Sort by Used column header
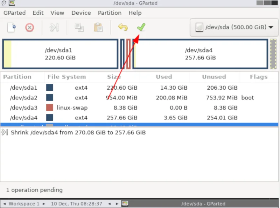Screen dimensions: 280x208 pyautogui.click(x=164, y=77)
